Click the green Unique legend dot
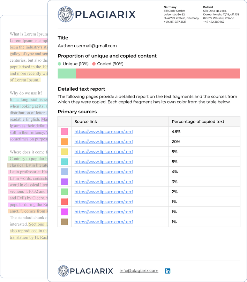Image resolution: width=247 pixels, height=282 pixels. (x=59, y=64)
